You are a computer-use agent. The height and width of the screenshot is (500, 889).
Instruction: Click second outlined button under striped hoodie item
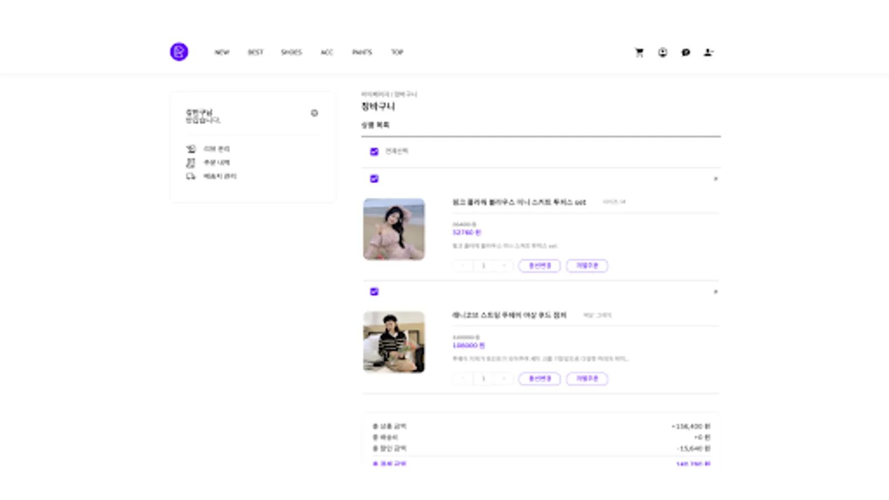pyautogui.click(x=587, y=378)
